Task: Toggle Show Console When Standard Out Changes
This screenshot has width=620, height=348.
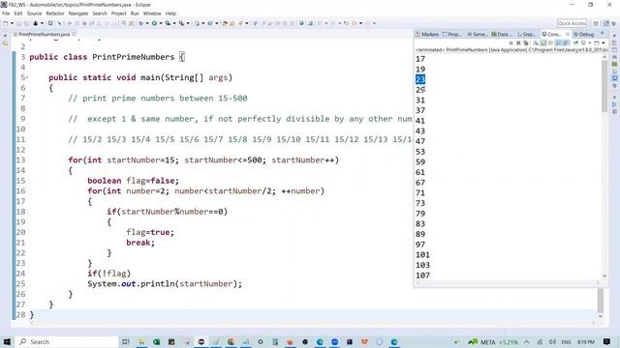Action: 558,43
